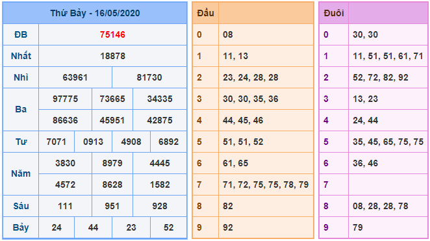This screenshot has width=430, height=241.
Task: Click Ba prize number 34335
Action: [x=160, y=99]
